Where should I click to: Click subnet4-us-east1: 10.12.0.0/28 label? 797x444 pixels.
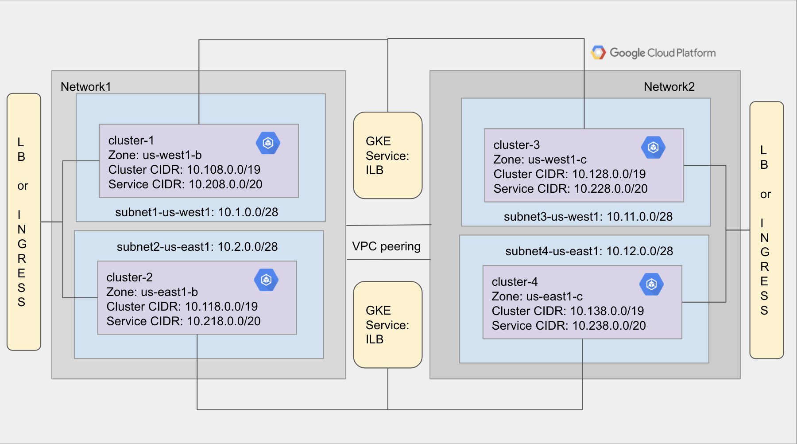click(x=589, y=251)
